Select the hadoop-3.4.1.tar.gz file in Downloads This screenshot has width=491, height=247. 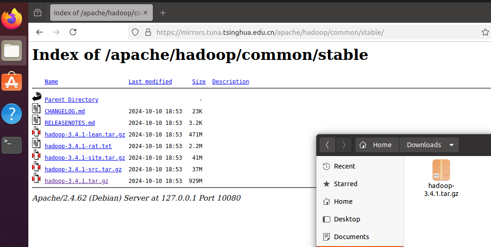[x=441, y=178]
